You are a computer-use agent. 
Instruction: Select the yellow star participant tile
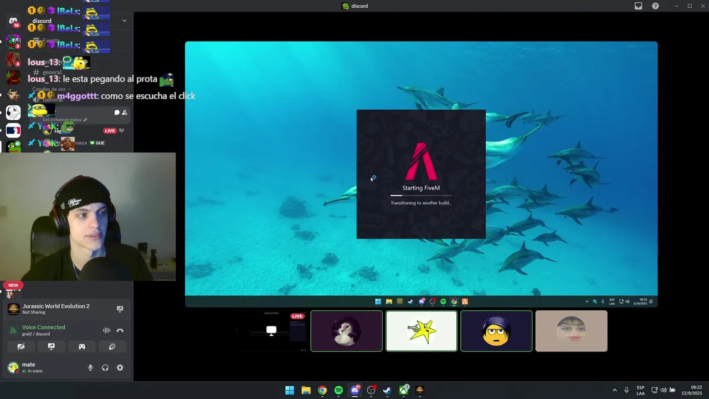(422, 331)
